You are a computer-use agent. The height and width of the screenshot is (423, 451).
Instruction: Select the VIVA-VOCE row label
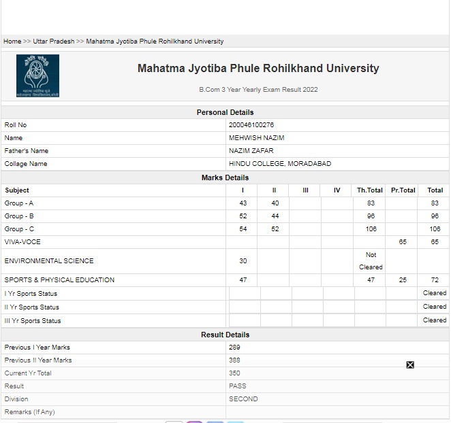pos(22,242)
